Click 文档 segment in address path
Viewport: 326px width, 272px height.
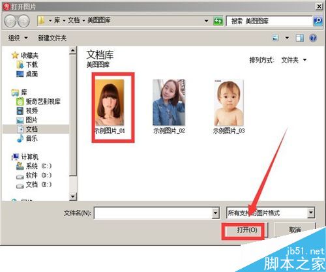(74, 20)
